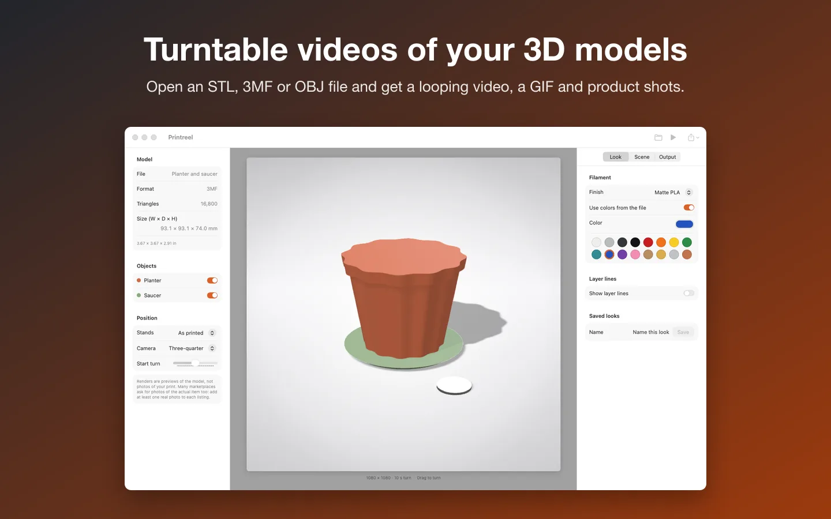Screen dimensions: 831x519
Task: Open the Camera dropdown set to Three-quarter
Action: click(x=192, y=348)
